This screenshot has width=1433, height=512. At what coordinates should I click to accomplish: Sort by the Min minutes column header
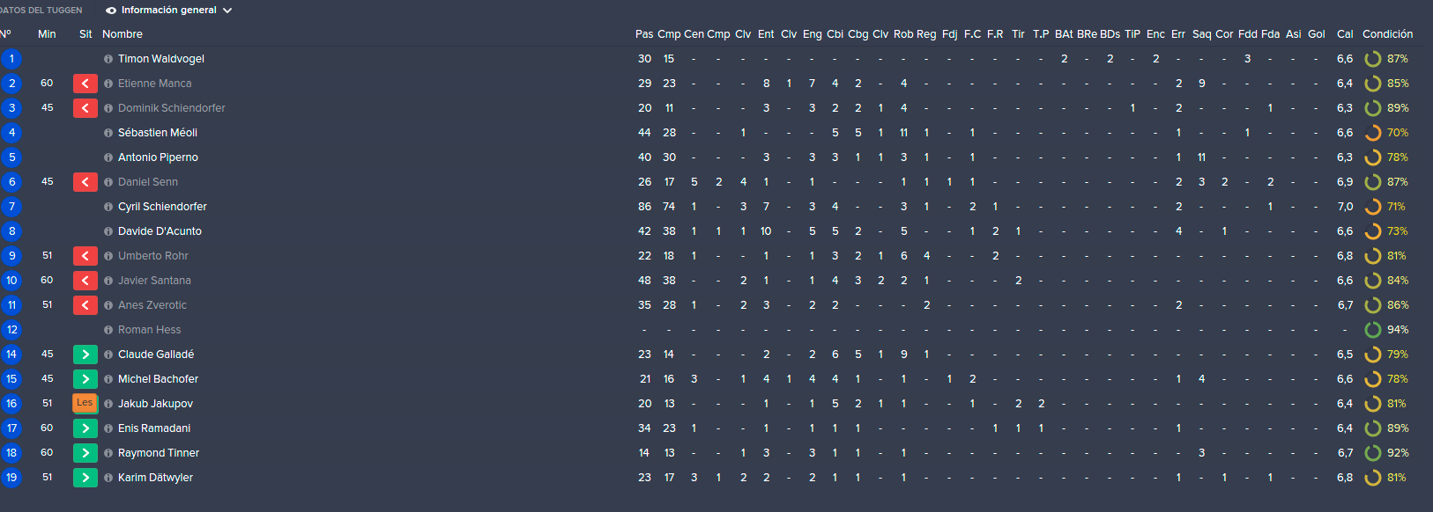47,34
